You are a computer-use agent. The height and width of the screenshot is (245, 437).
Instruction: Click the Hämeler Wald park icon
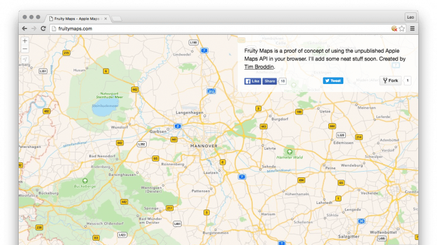click(290, 152)
